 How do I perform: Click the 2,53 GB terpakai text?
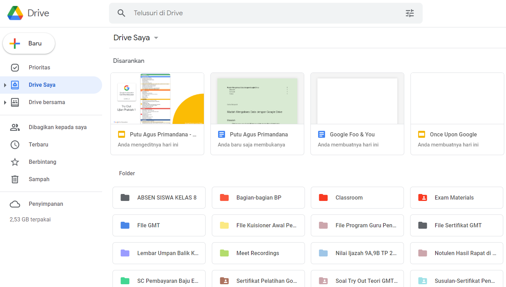coord(30,219)
